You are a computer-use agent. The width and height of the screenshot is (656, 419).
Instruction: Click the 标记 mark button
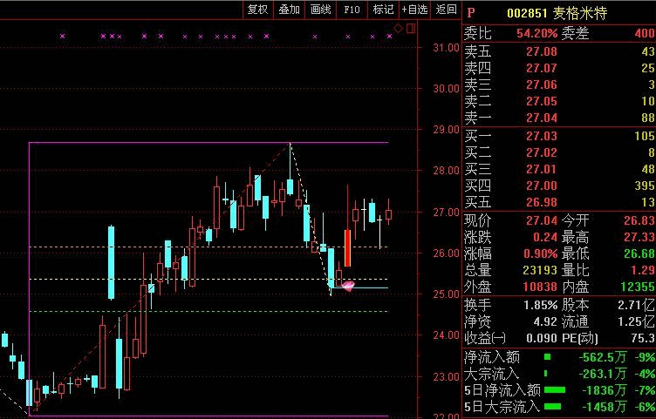click(x=383, y=10)
